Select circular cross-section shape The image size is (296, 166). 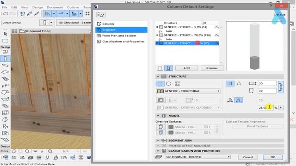(168, 83)
